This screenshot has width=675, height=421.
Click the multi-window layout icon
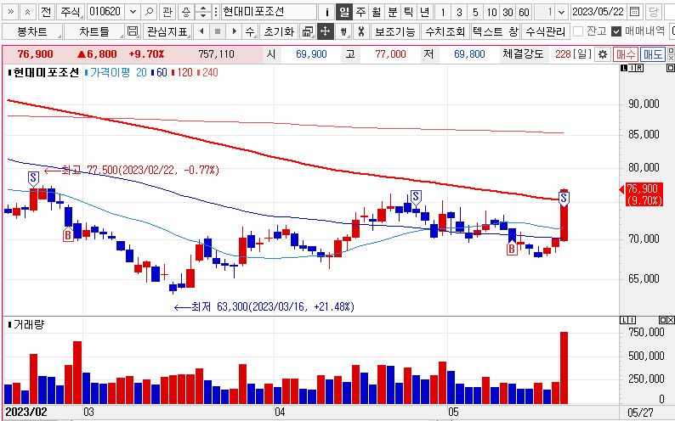point(308,31)
